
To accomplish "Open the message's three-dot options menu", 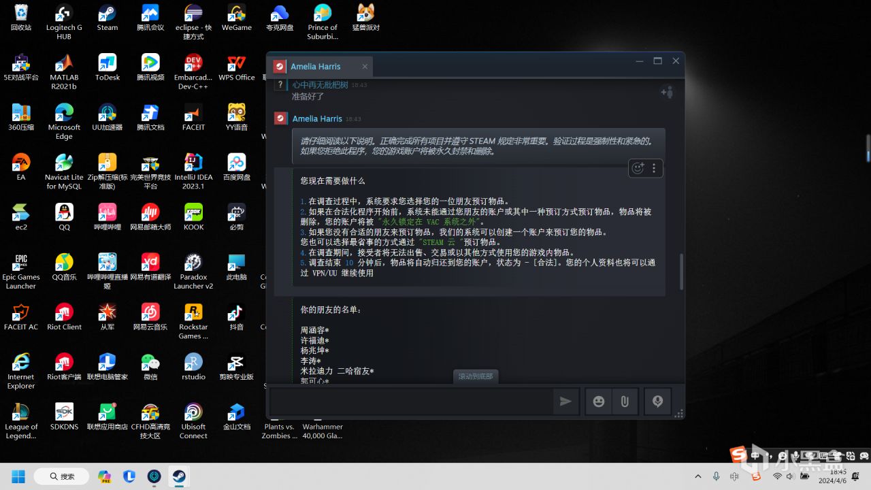I will [654, 168].
